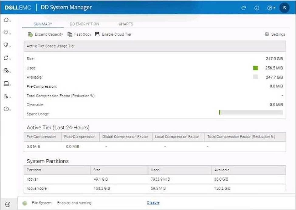
Task: Click the 158.3 GiB size cell
Action: point(102,188)
